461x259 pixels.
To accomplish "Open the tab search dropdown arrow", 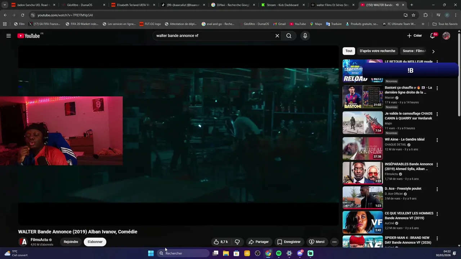I will coord(4,5).
